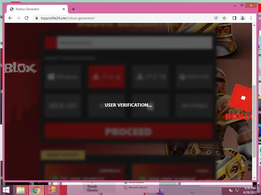Viewport: 261px width, 195px height.
Task: Bookmark this page with the star icon
Action: pyautogui.click(x=224, y=18)
